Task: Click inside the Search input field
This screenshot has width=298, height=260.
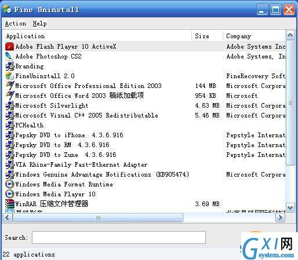Action: pyautogui.click(x=119, y=237)
